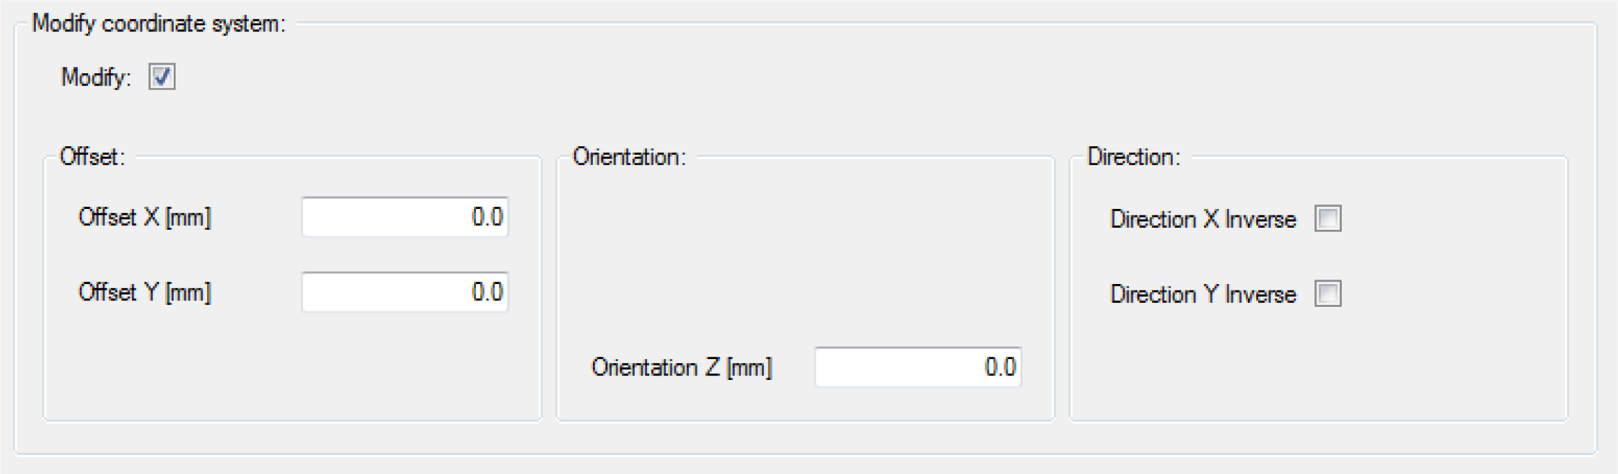This screenshot has width=1618, height=474.
Task: Select the Orientation Z input field
Action: click(x=917, y=368)
